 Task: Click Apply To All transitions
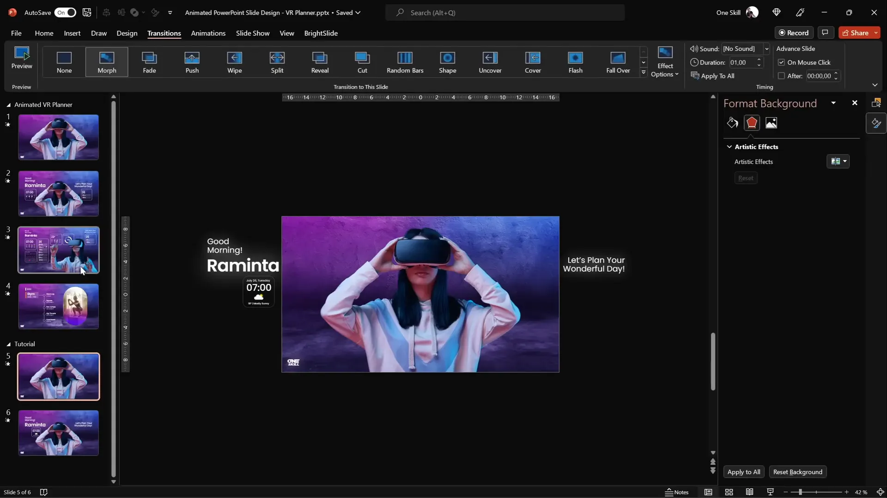pyautogui.click(x=712, y=76)
